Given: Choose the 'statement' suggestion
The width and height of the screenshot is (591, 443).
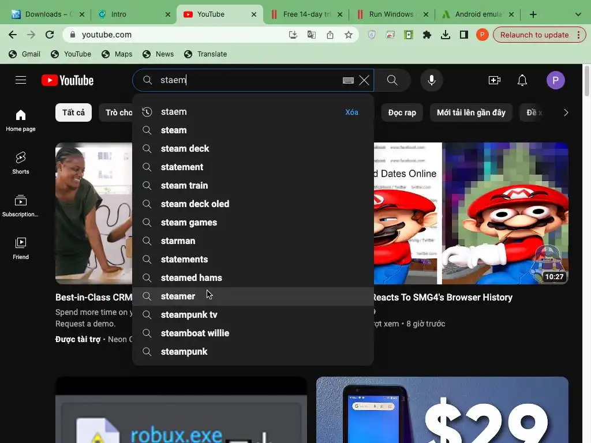Looking at the screenshot, I should (x=253, y=167).
